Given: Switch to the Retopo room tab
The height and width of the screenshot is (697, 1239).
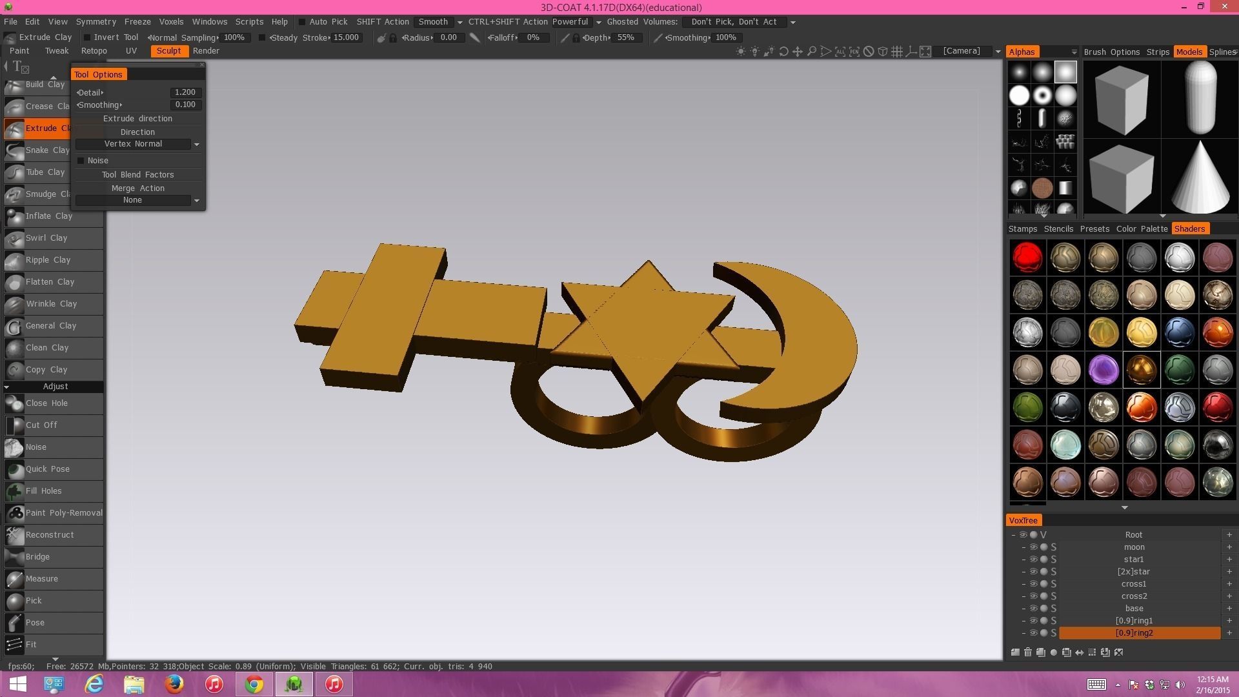Looking at the screenshot, I should pyautogui.click(x=94, y=51).
